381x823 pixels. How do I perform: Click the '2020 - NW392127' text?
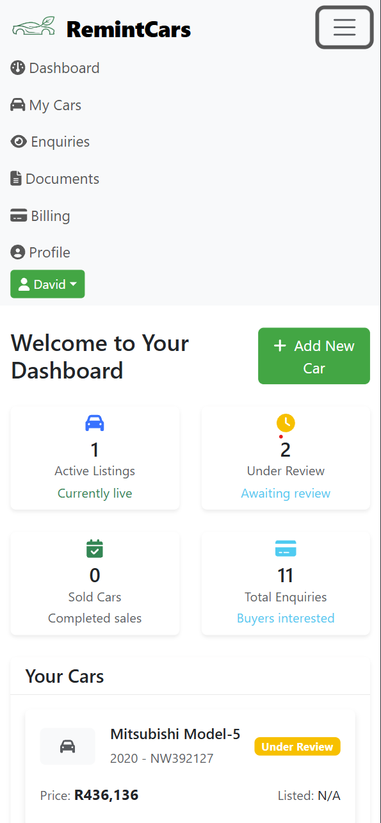point(162,758)
